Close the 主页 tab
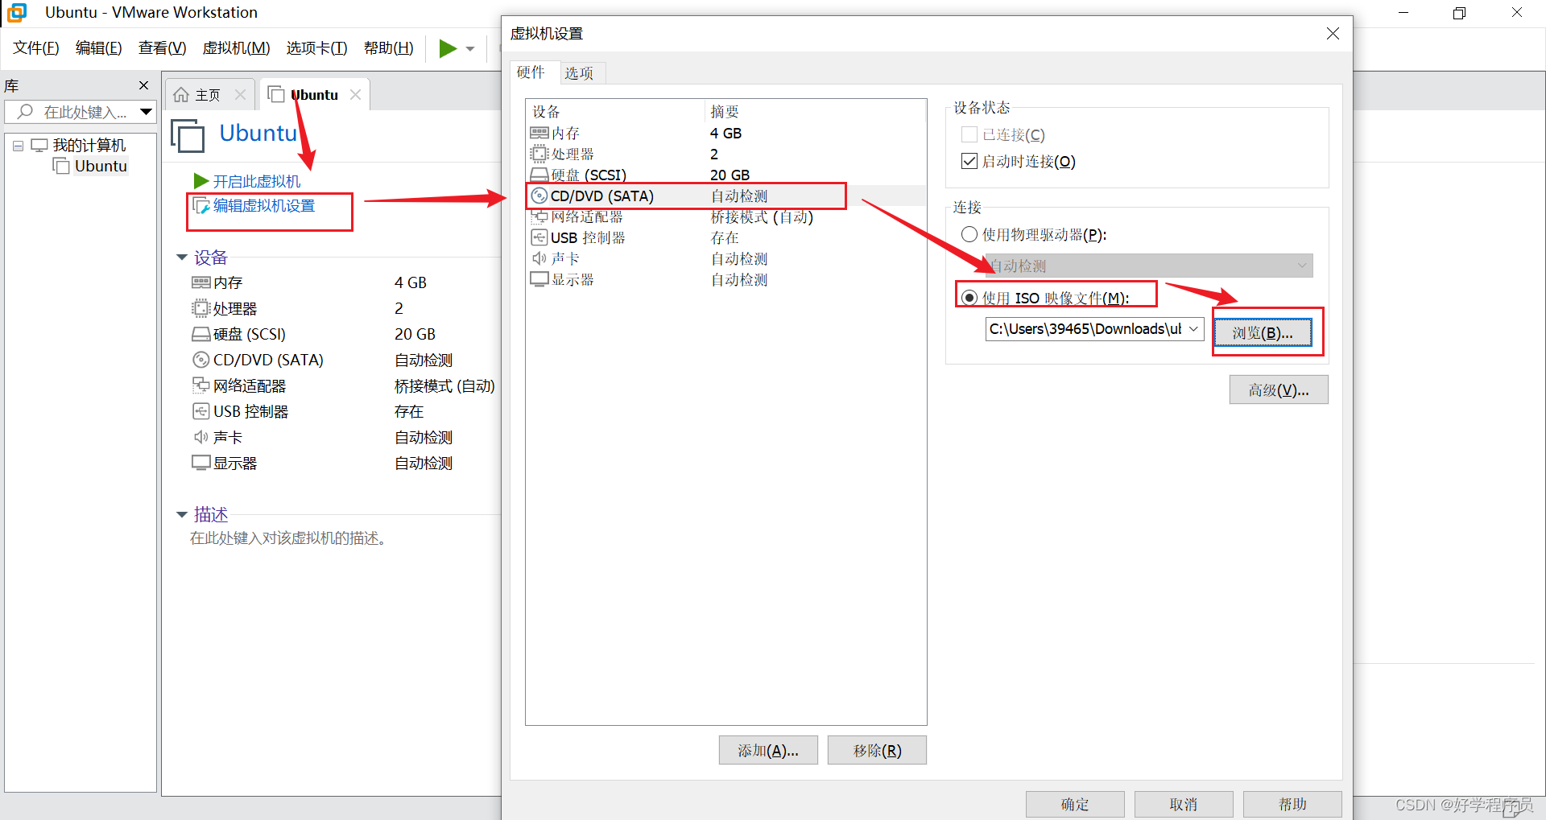 (x=240, y=94)
